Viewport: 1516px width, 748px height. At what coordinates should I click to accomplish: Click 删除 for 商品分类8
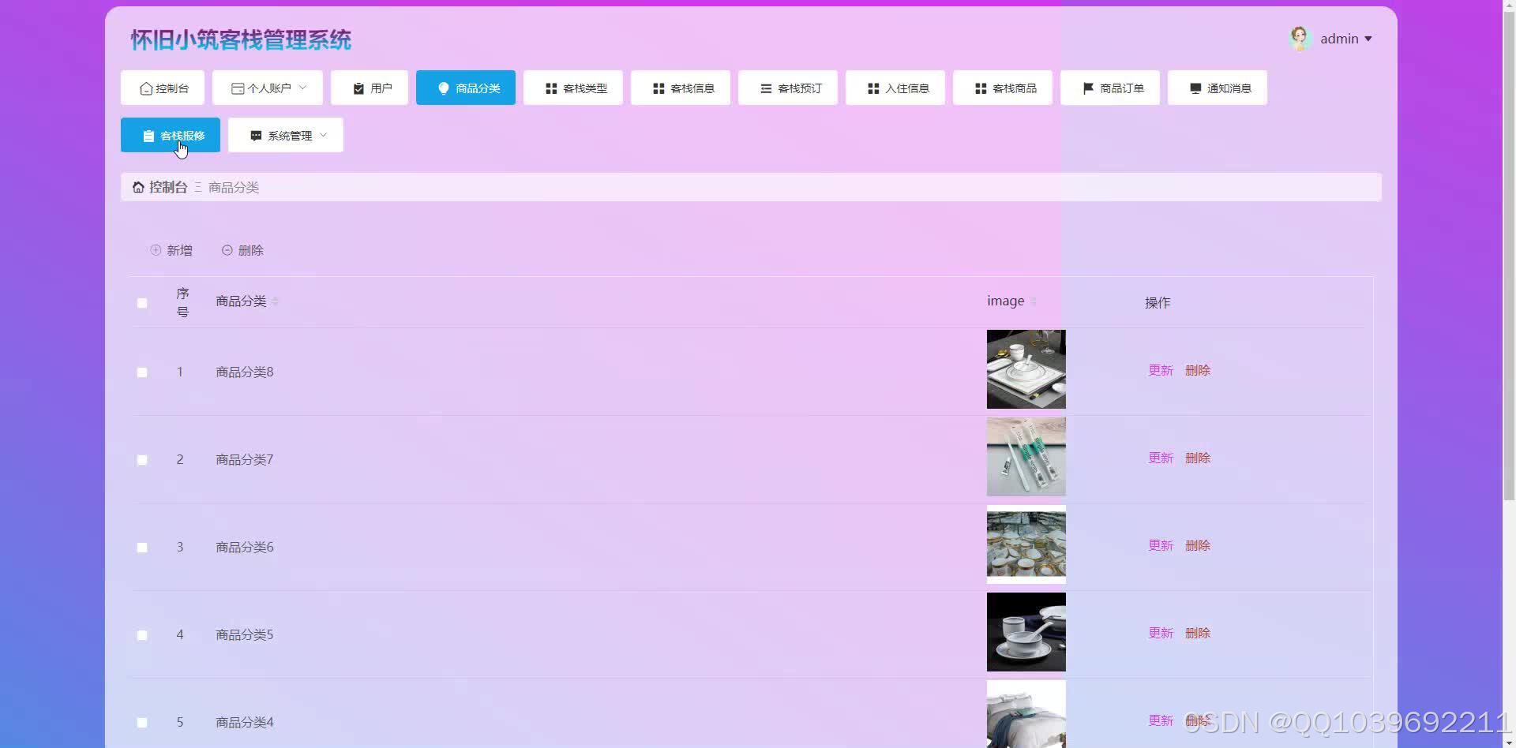click(1198, 370)
